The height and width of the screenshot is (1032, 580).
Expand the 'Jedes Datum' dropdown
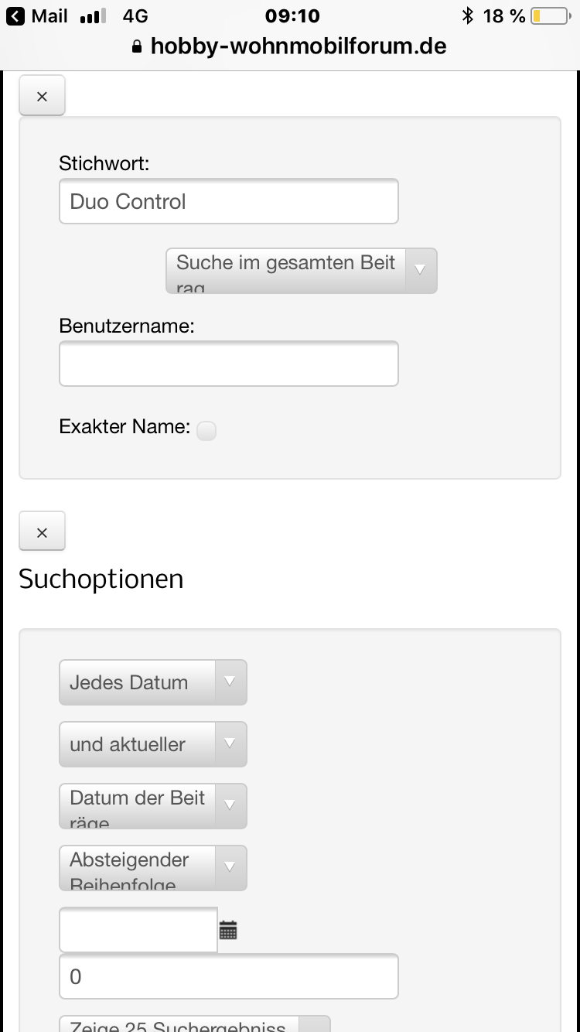coord(153,682)
